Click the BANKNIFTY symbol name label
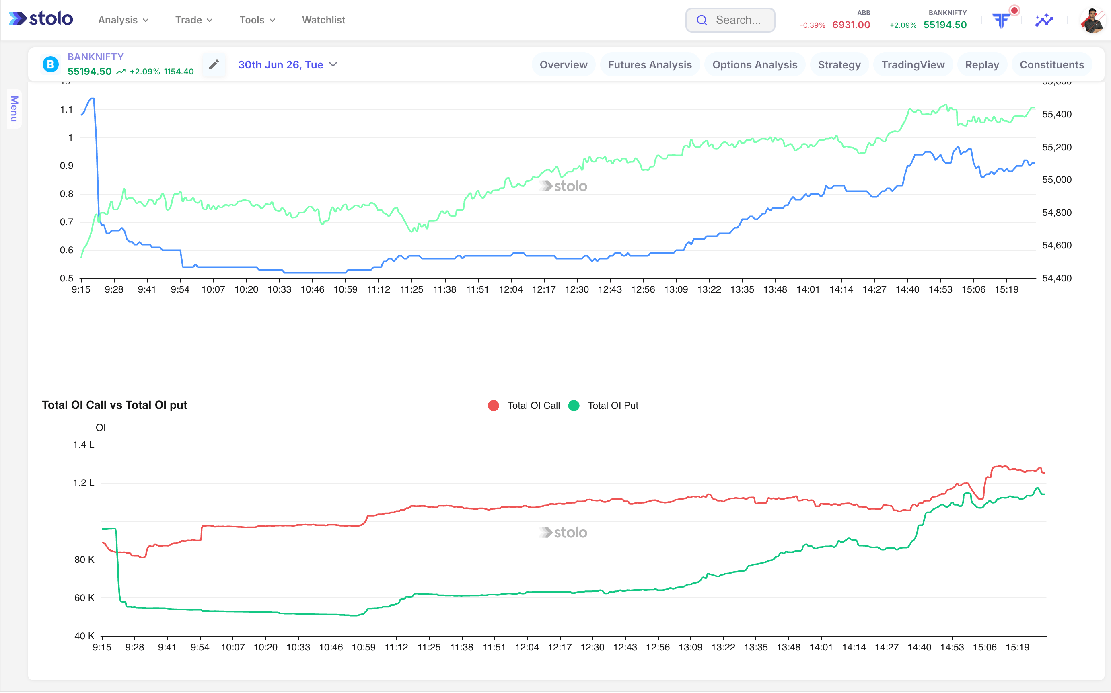 (95, 57)
